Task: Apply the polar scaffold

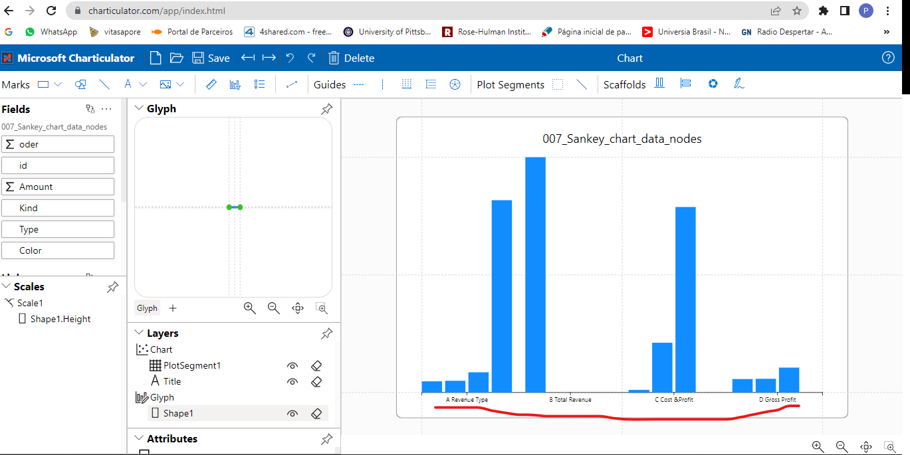Action: click(713, 84)
